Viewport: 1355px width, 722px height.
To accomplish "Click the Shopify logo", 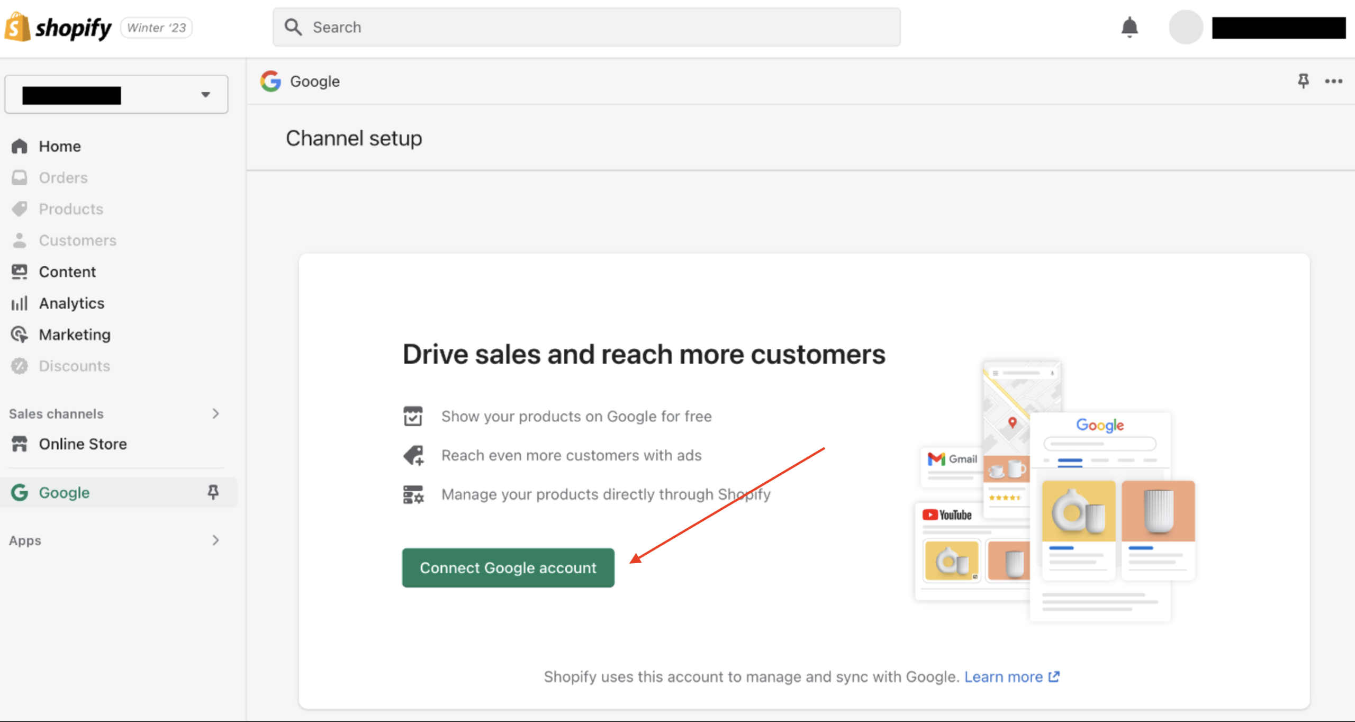I will pos(58,27).
